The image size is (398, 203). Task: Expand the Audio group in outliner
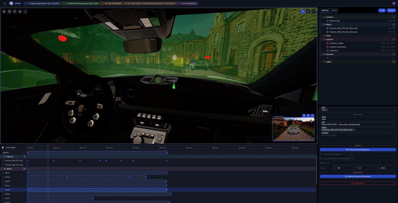tap(322, 36)
